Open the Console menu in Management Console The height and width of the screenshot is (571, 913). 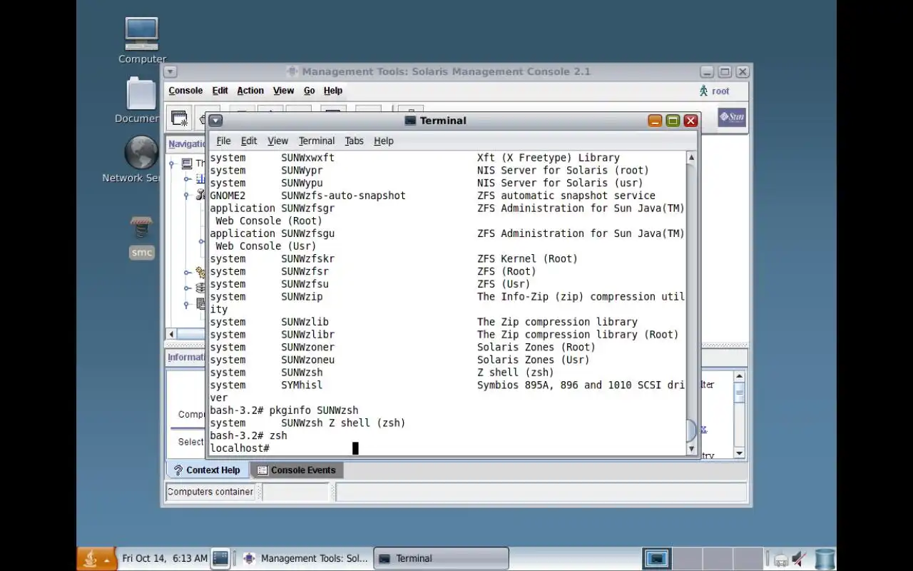[x=185, y=91]
